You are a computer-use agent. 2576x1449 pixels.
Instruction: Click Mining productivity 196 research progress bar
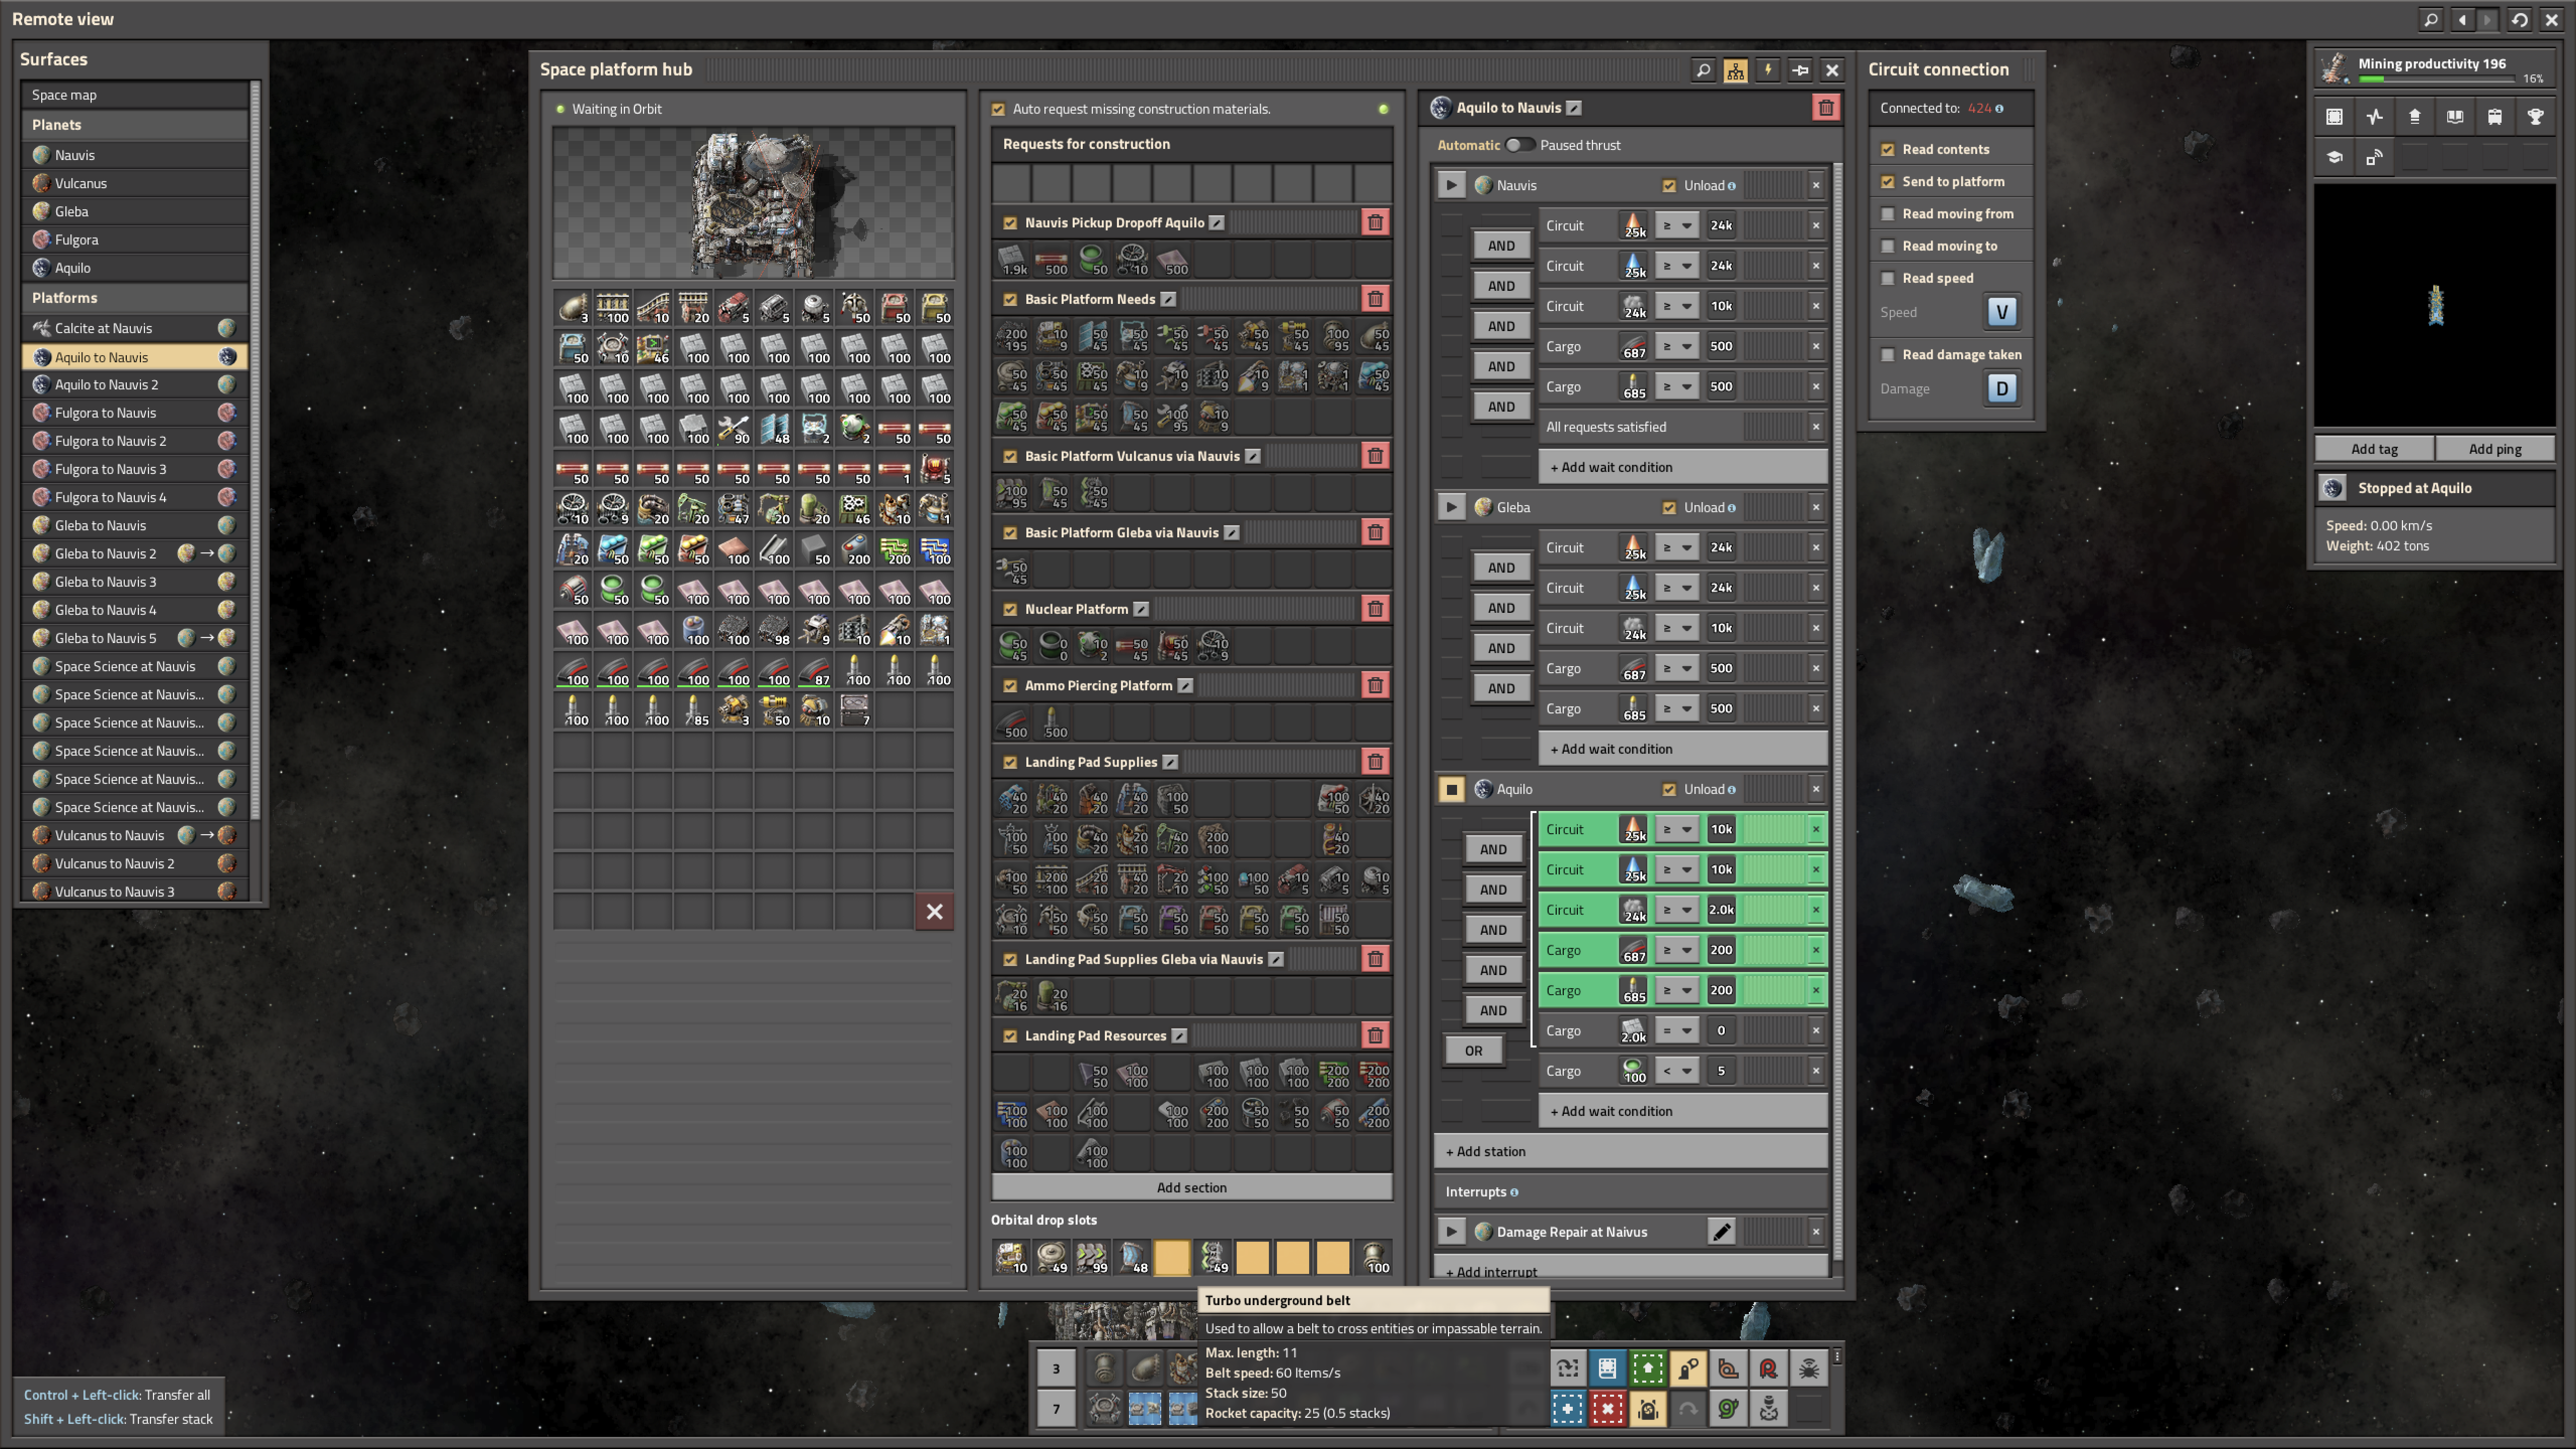click(2436, 78)
